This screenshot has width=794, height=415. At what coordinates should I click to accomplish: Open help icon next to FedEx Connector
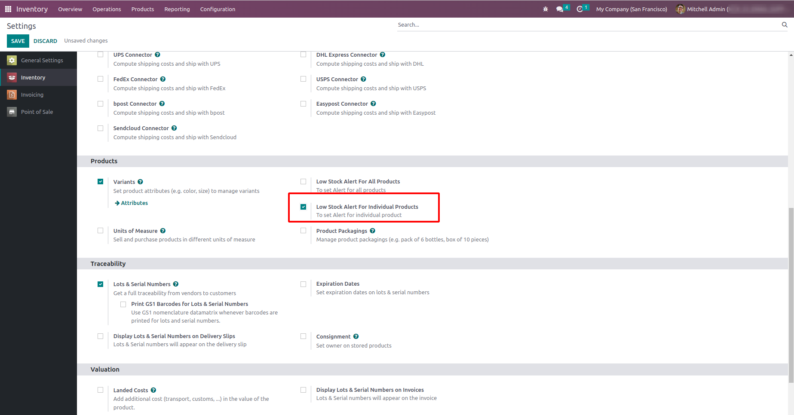[x=163, y=79]
